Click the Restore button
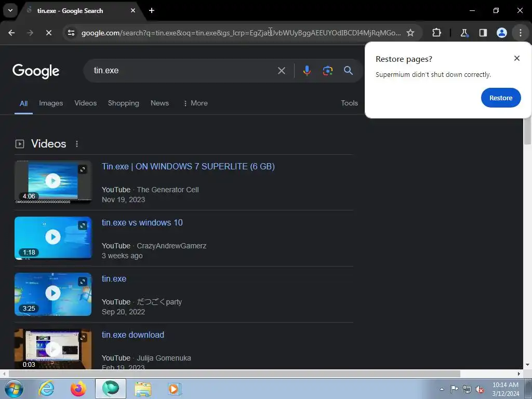 point(501,98)
